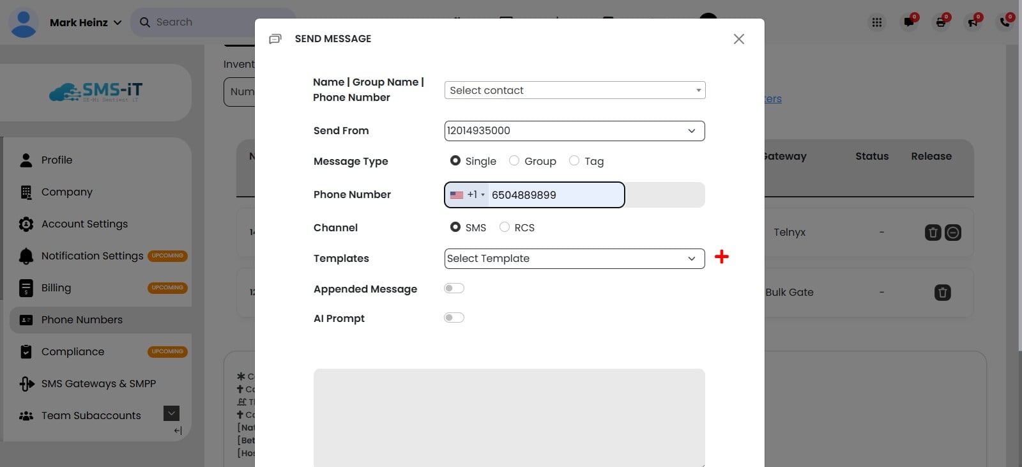Click the Team Subaccounts people icon
1022x467 pixels.
coord(26,416)
